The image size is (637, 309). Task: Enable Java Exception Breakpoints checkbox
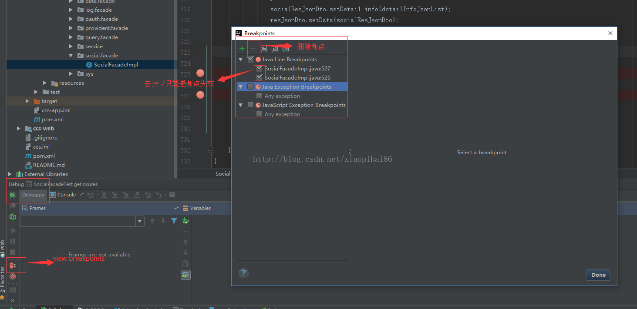click(250, 87)
